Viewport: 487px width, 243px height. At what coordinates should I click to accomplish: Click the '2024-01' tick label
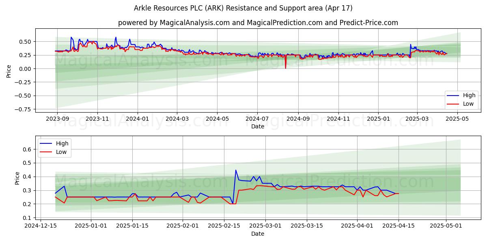137,119
